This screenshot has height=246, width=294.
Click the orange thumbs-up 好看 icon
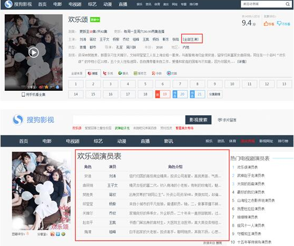266,24
